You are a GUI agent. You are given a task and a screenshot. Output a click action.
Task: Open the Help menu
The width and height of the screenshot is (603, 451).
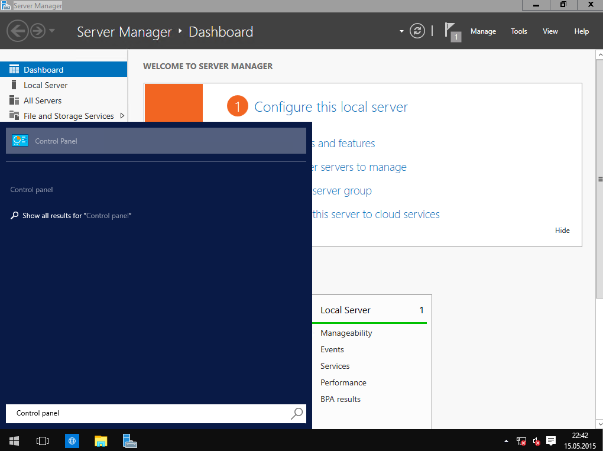tap(582, 31)
